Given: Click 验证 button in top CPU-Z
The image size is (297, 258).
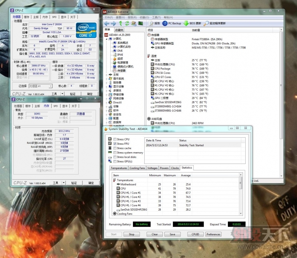Looking at the screenshot, I should 73,94.
